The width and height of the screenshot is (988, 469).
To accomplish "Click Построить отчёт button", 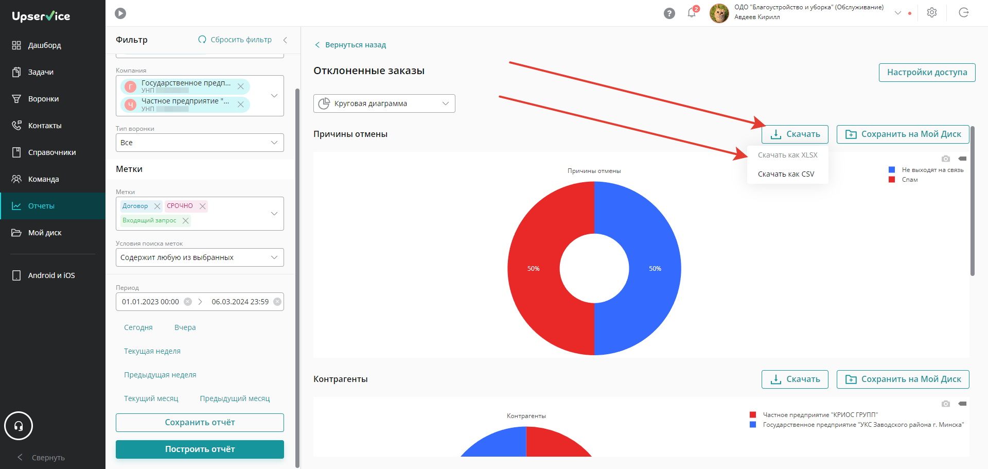I will [200, 449].
